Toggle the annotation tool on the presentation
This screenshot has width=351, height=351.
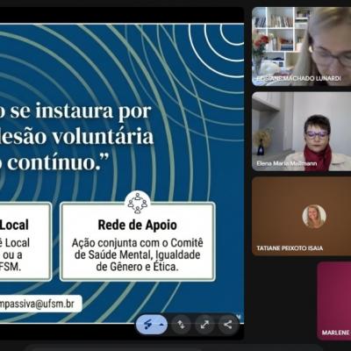tap(148, 325)
